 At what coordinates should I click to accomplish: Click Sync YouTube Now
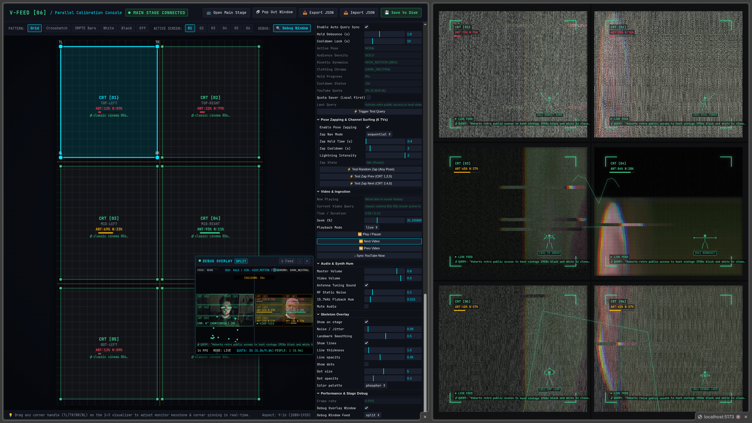(369, 256)
